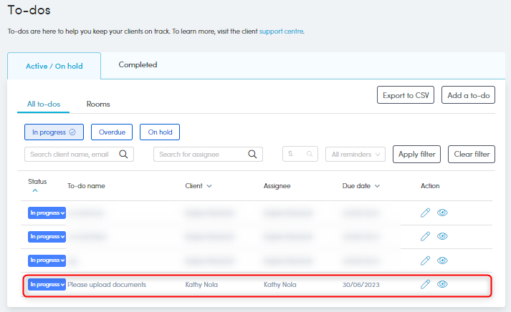Open the support centre link
Screen dimensions: 511x312
[281, 31]
